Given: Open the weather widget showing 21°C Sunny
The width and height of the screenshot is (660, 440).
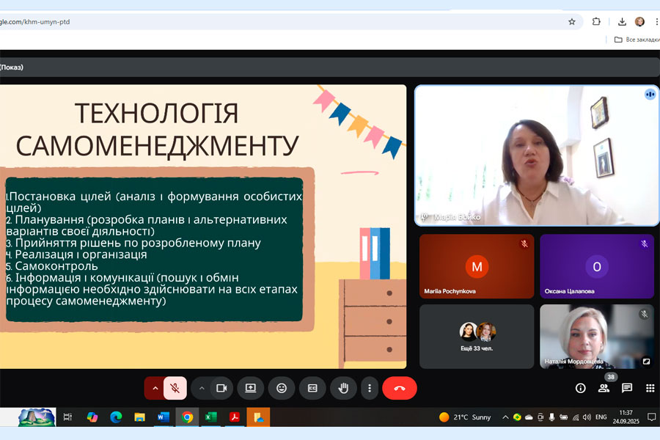Looking at the screenshot, I should coord(465,417).
